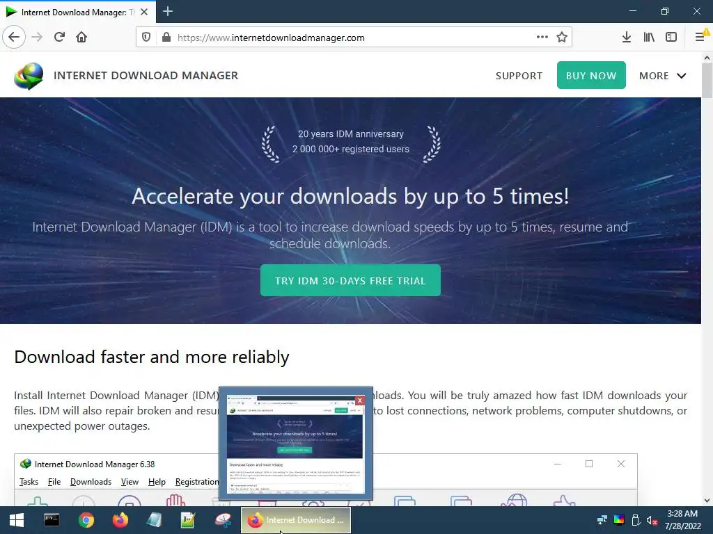Open the SUPPORT page link
Image resolution: width=713 pixels, height=534 pixels.
coord(519,76)
